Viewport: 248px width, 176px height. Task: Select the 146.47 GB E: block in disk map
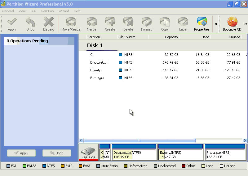(x=180, y=152)
